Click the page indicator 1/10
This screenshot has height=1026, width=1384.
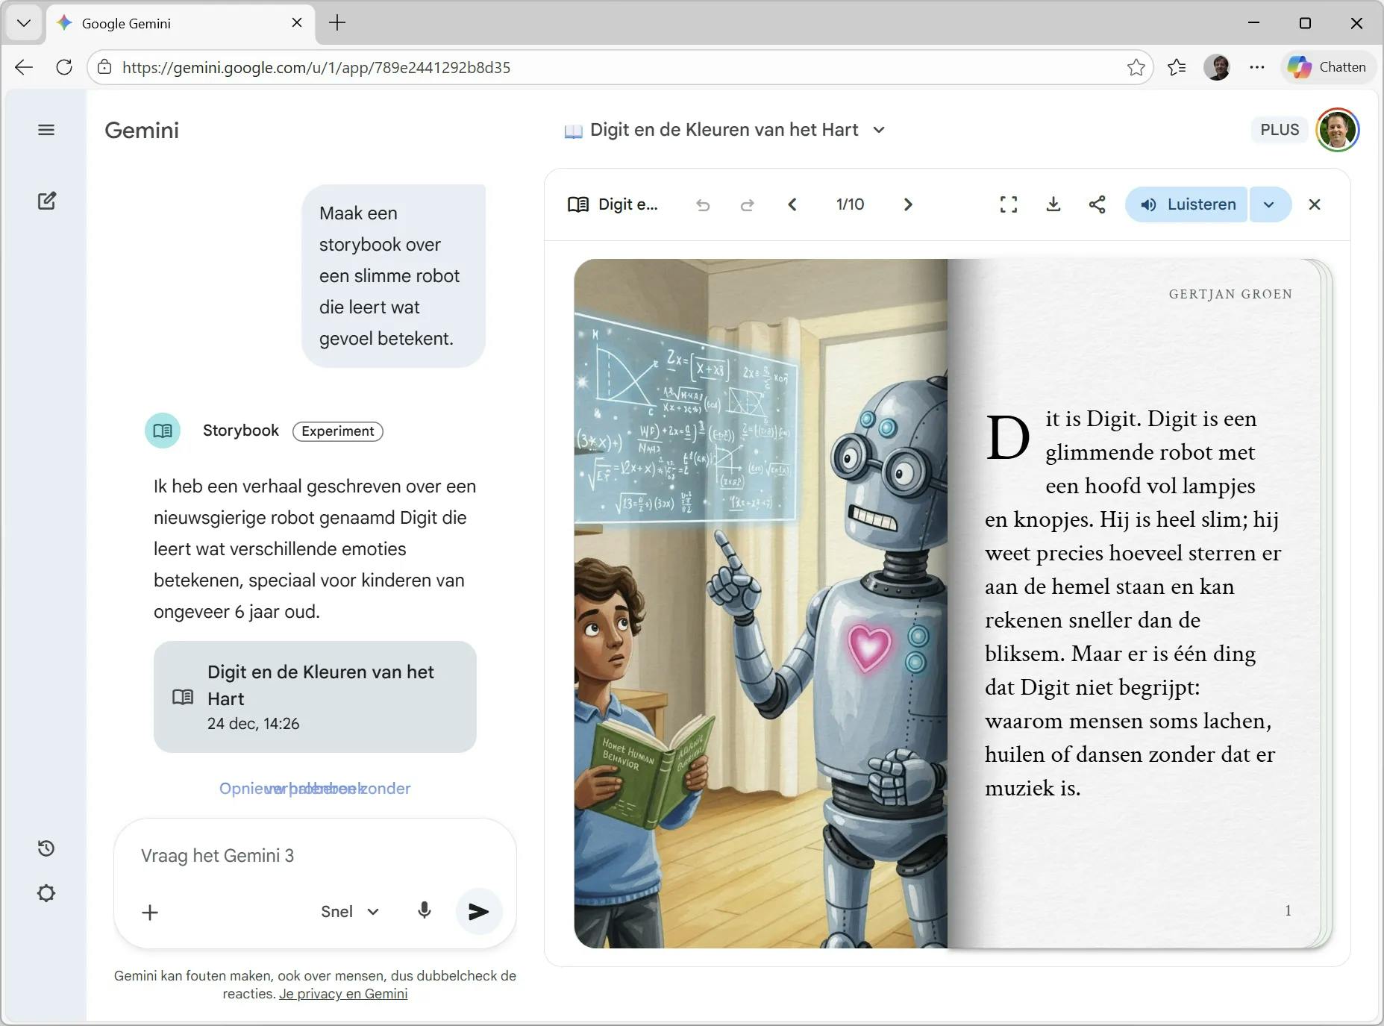(x=850, y=204)
